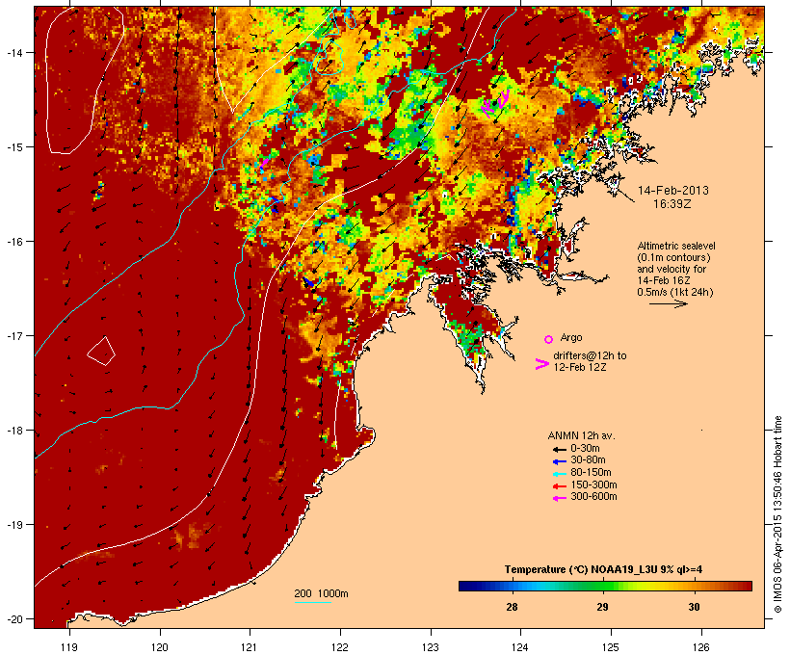The height and width of the screenshot is (655, 790).
Task: Click the '(0.1m contours)' text
Action: point(673,257)
